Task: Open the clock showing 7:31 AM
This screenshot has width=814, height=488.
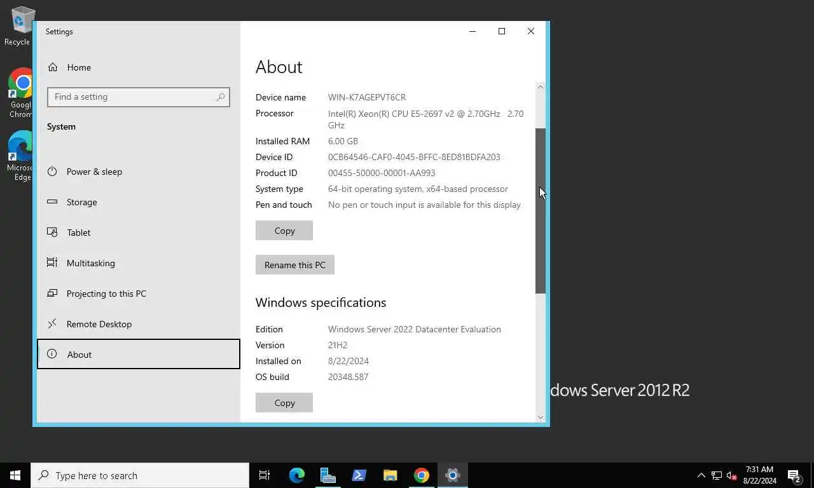Action: tap(759, 475)
